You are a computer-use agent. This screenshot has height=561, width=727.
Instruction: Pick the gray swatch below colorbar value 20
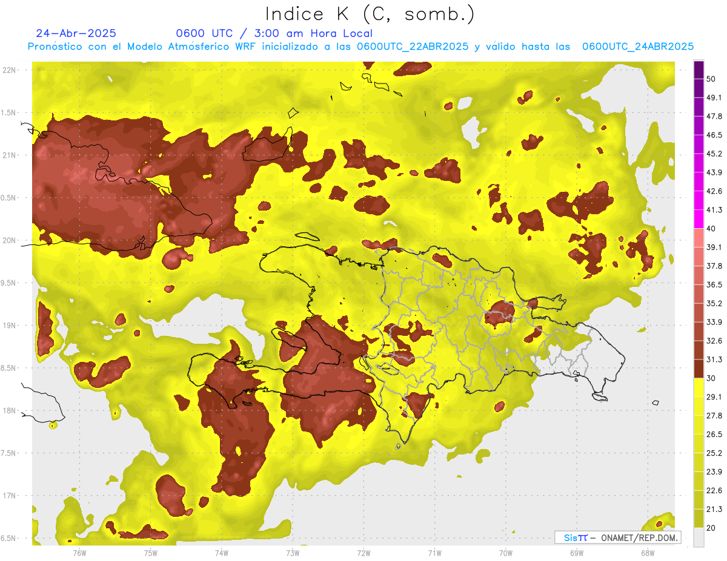pos(699,537)
